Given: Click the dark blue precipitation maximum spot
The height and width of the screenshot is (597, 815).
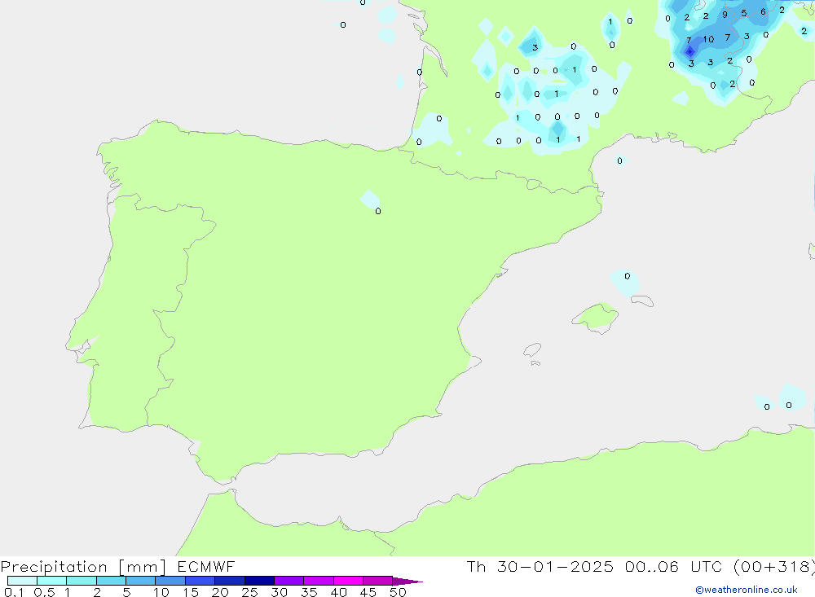Looking at the screenshot, I should point(689,51).
